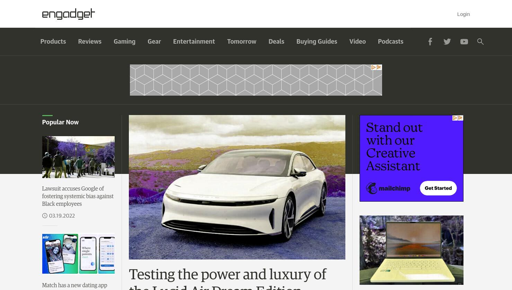Open the Video section
The image size is (512, 290).
357,42
